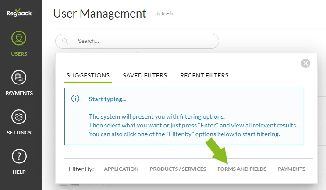Filter by Payments option
This screenshot has height=190, width=326.
pyautogui.click(x=291, y=169)
